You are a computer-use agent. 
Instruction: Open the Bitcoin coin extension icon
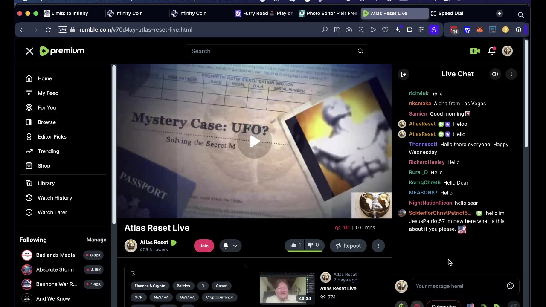505,30
